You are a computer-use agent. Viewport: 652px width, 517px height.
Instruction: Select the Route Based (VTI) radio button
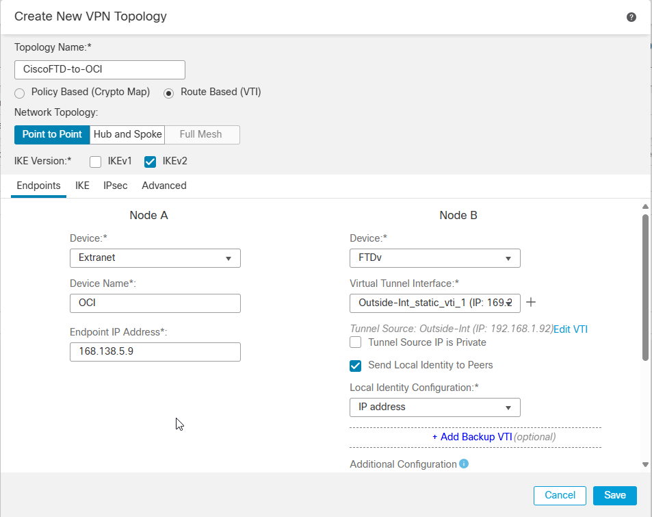coord(169,92)
